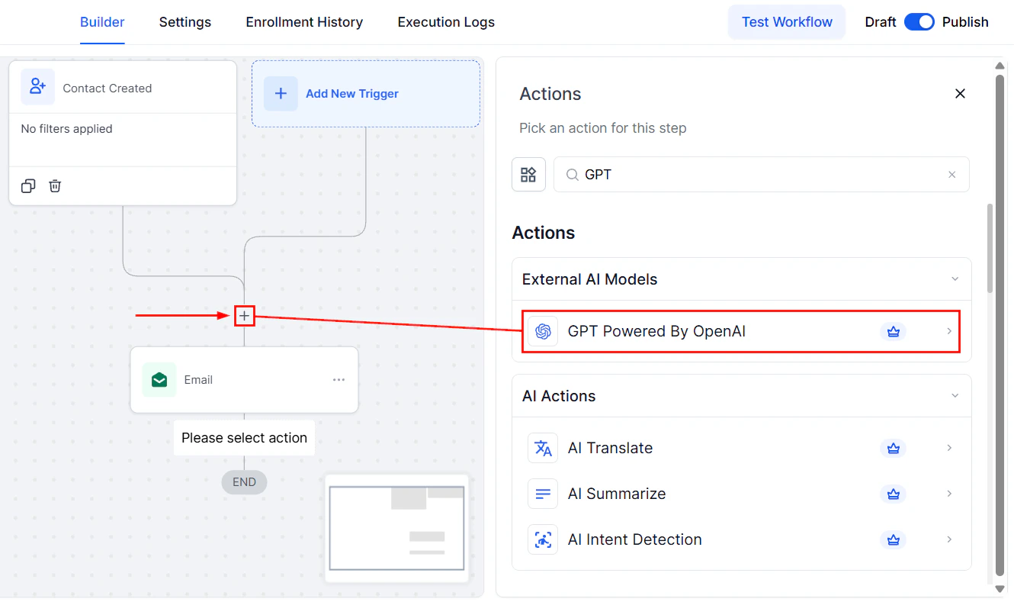
Task: Collapse the AI Actions section
Action: tap(955, 395)
